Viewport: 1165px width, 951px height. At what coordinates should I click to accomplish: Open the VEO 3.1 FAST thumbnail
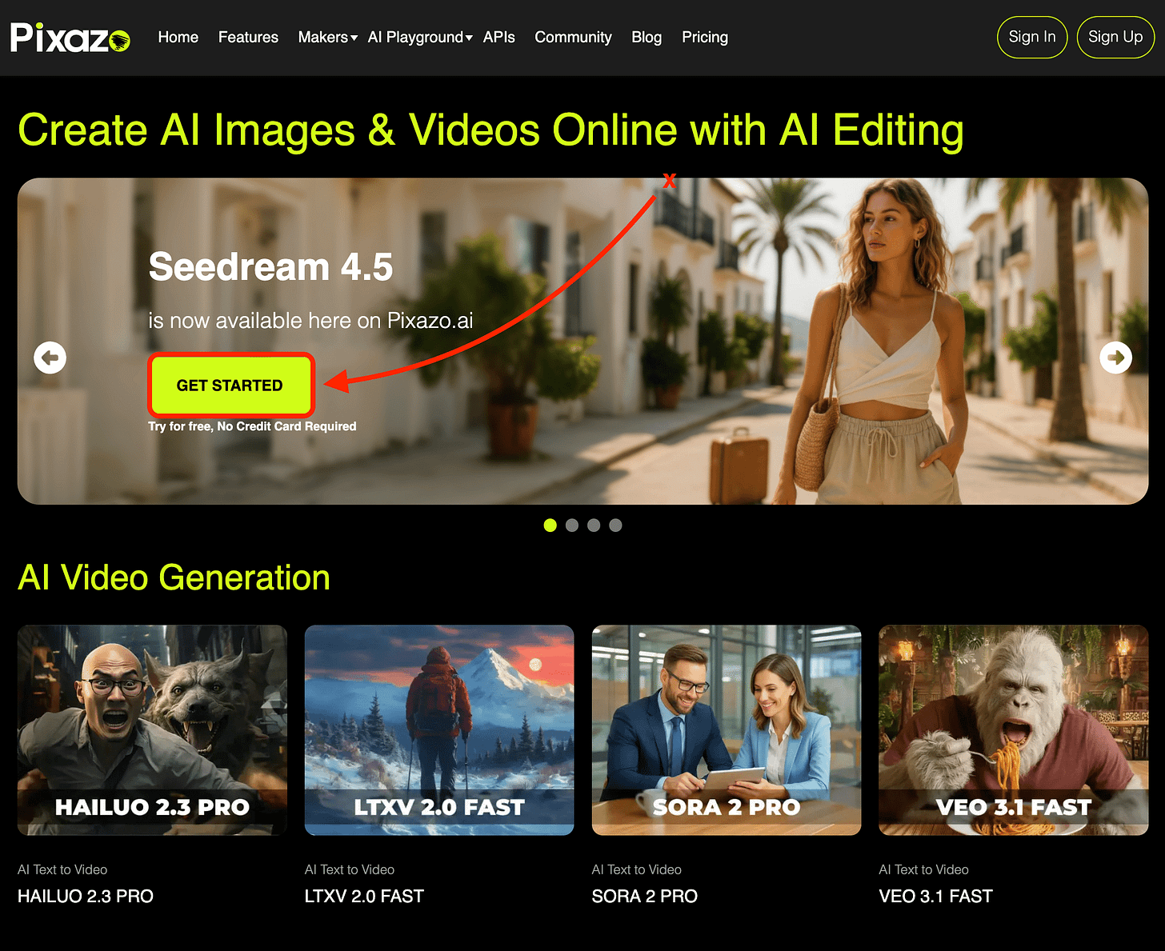coord(1014,730)
